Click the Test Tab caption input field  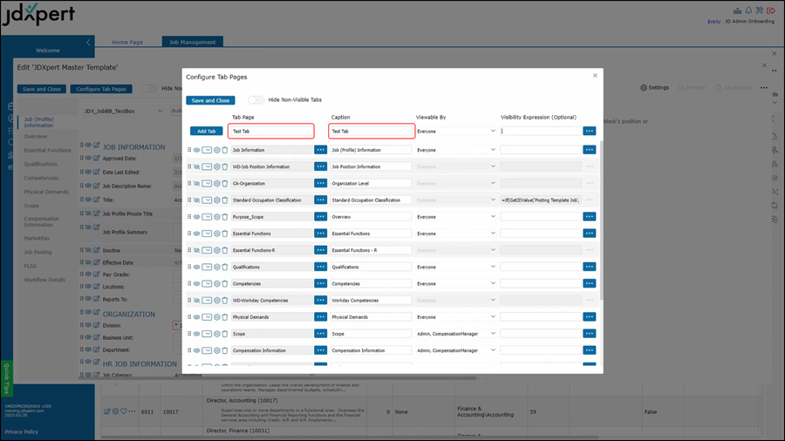click(x=371, y=132)
